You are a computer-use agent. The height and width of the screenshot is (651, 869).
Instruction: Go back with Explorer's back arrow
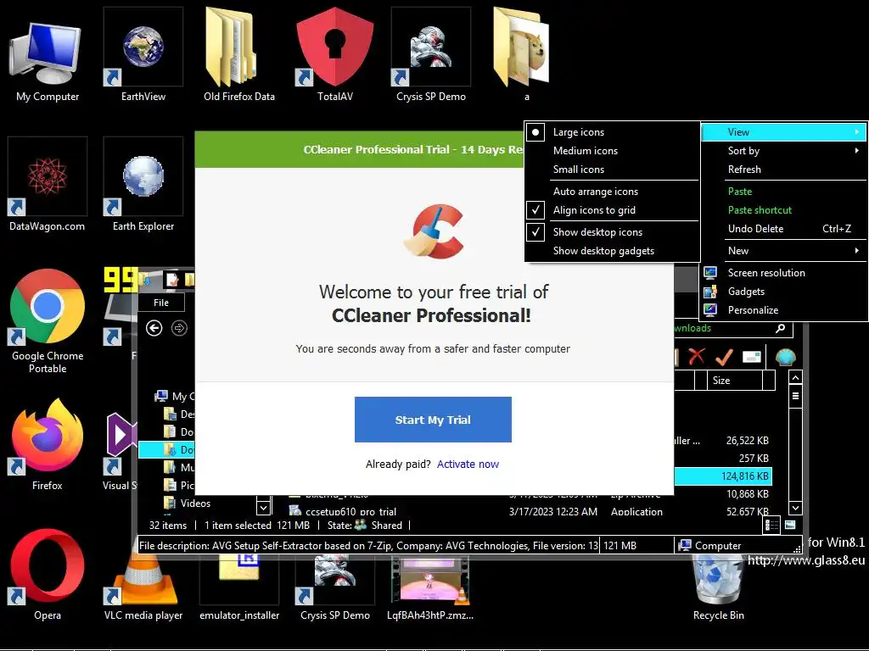pyautogui.click(x=154, y=328)
